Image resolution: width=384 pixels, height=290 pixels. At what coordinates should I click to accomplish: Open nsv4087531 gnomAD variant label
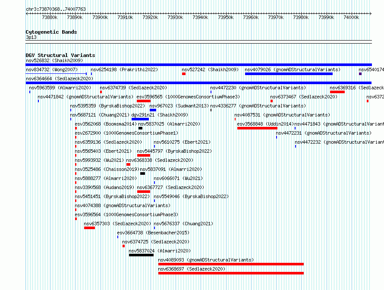[282, 115]
